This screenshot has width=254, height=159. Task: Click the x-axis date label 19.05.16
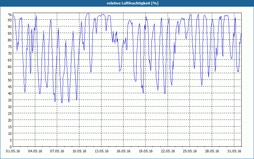pyautogui.click(x=146, y=151)
